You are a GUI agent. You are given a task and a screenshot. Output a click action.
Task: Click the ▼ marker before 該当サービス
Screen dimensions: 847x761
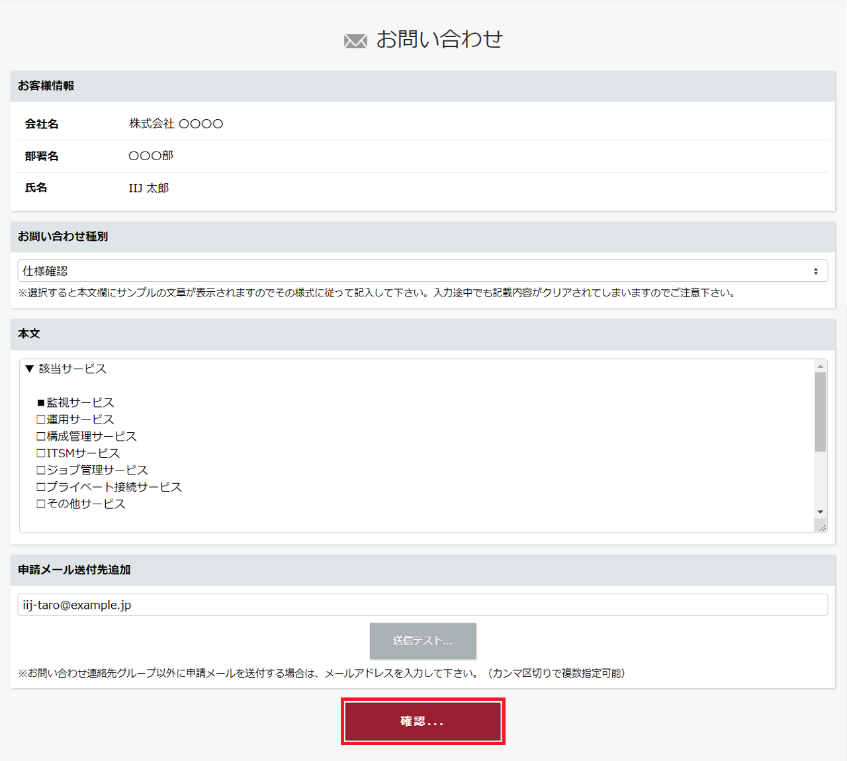tap(29, 369)
